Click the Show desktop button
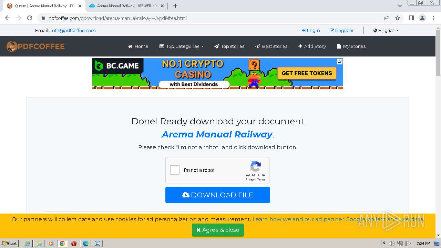441x248 pixels. click(437, 244)
